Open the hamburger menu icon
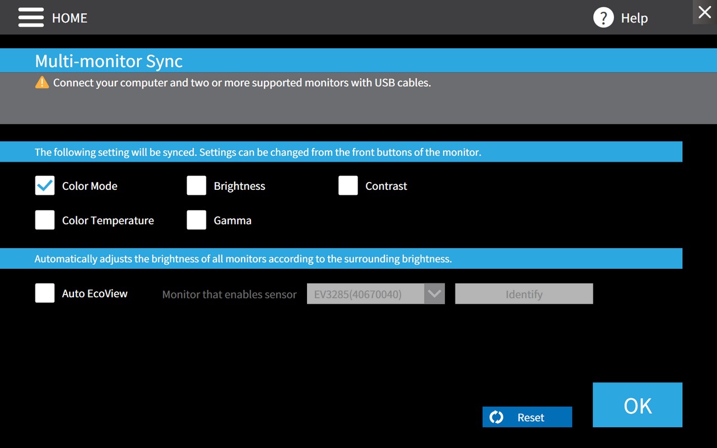This screenshot has width=717, height=448. (x=31, y=17)
